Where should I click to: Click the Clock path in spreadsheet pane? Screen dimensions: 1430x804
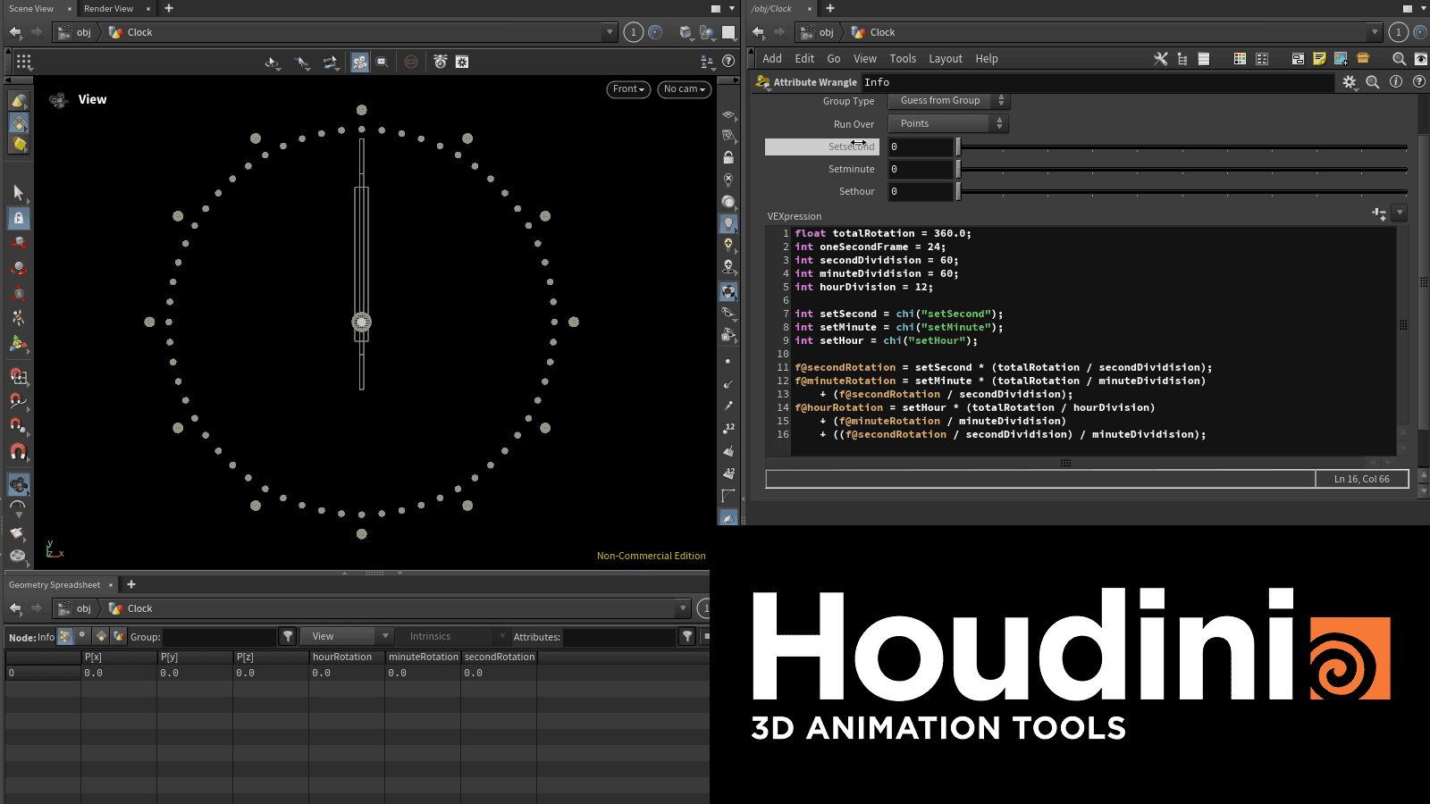pos(139,608)
